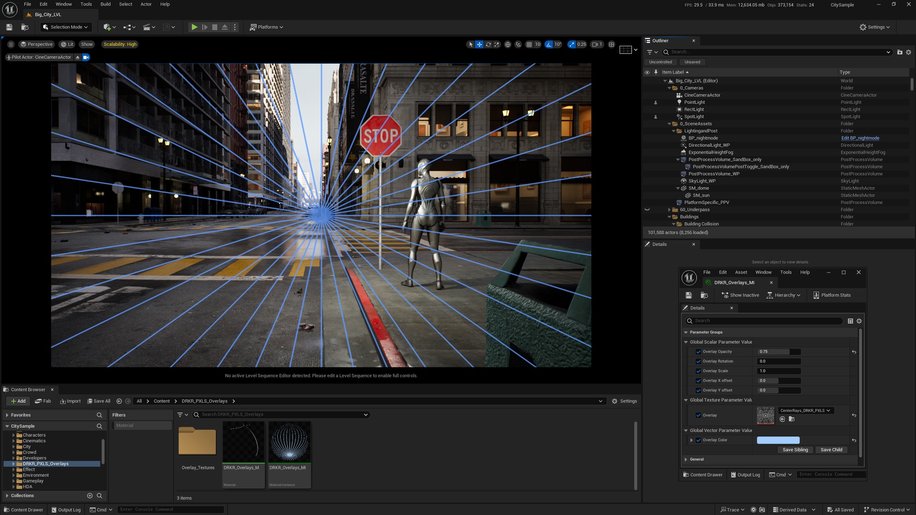Click Edit BP_nightmode link in Outliner
The width and height of the screenshot is (916, 515).
pyautogui.click(x=860, y=138)
